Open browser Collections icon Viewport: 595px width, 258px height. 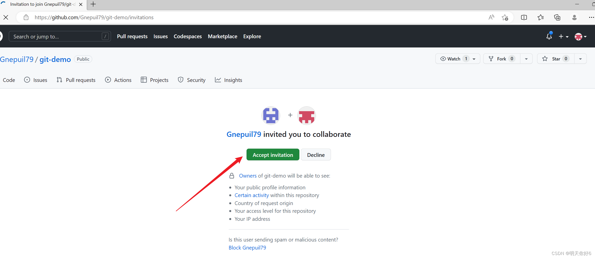[x=557, y=17]
